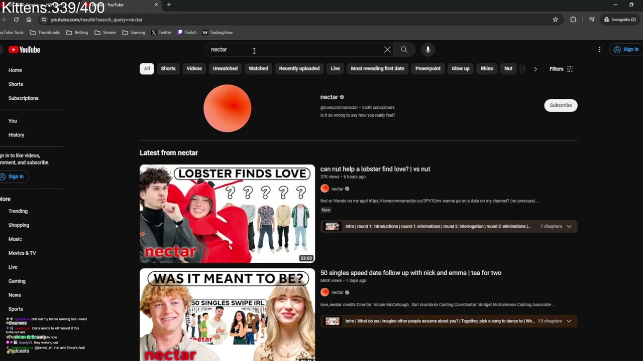Open the media control icon
The height and width of the screenshot is (361, 643).
tap(592, 20)
